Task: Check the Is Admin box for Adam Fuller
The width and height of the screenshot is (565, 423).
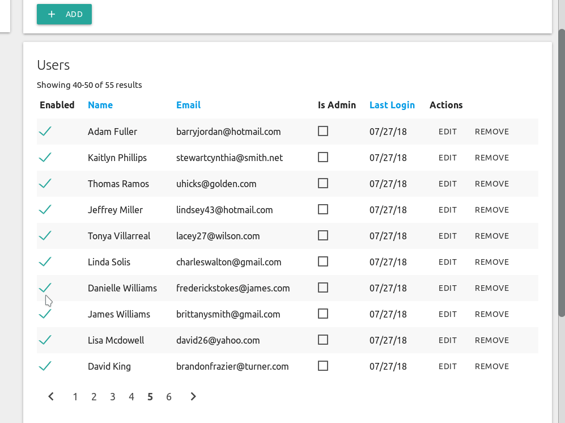Action: coord(323,131)
